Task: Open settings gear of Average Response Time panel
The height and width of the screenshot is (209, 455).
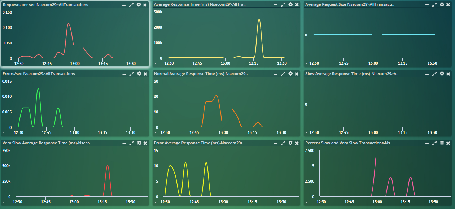Action: click(290, 5)
